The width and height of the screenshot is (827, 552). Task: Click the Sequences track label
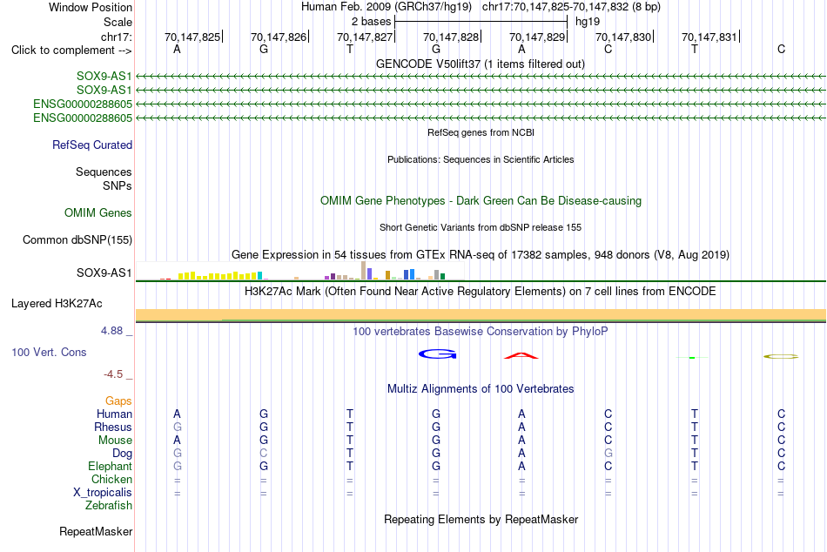pyautogui.click(x=104, y=172)
